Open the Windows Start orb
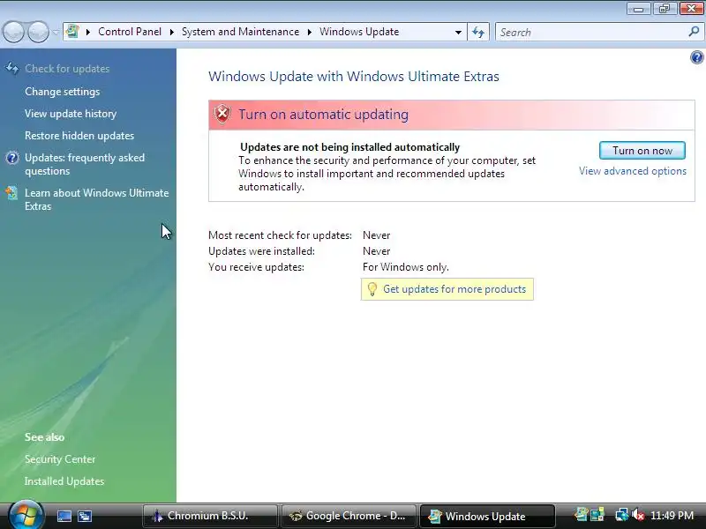 (26, 515)
